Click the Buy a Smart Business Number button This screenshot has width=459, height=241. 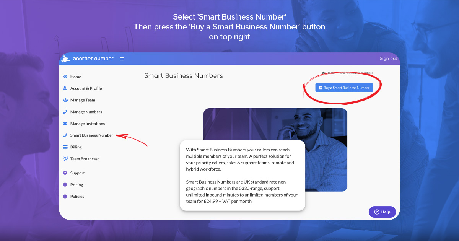[x=344, y=88]
